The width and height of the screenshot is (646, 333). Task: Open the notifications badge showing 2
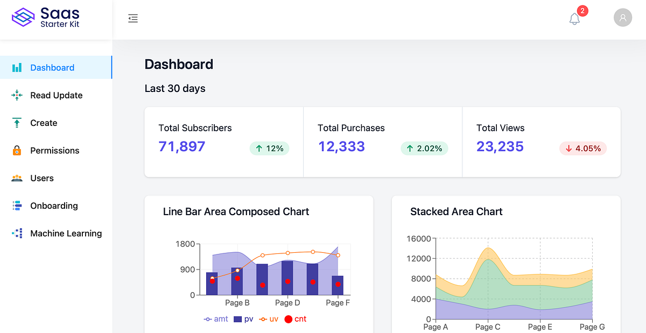click(x=582, y=10)
